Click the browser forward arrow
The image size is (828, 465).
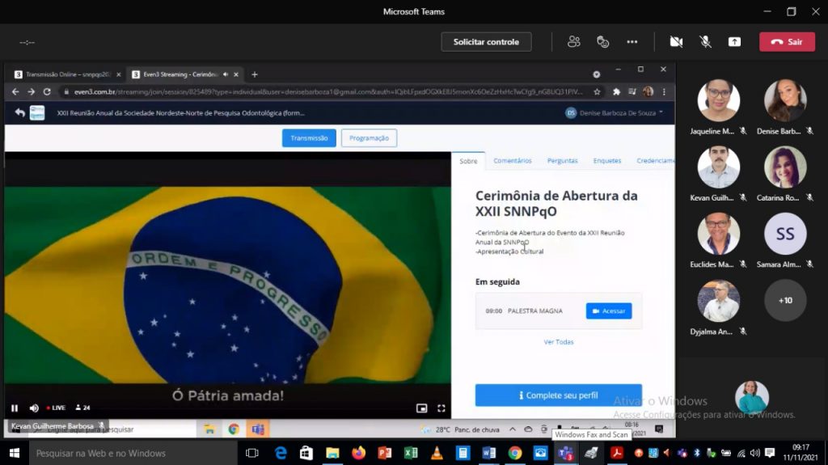[32, 92]
